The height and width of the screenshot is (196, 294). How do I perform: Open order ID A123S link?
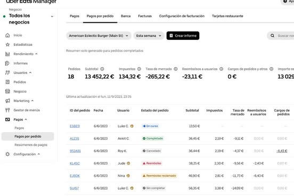(x=75, y=138)
